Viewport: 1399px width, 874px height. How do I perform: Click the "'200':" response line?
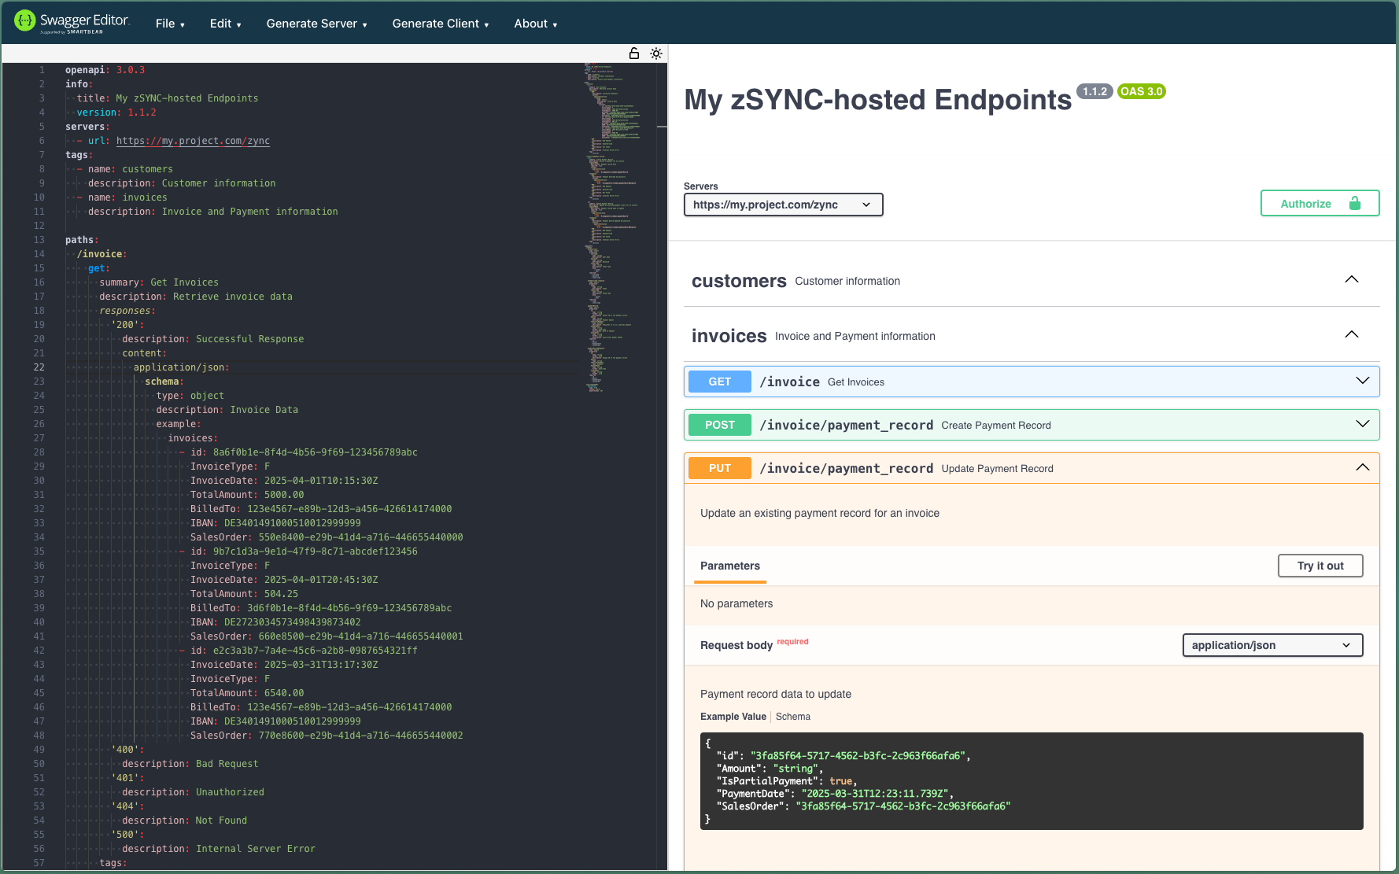[x=127, y=325]
